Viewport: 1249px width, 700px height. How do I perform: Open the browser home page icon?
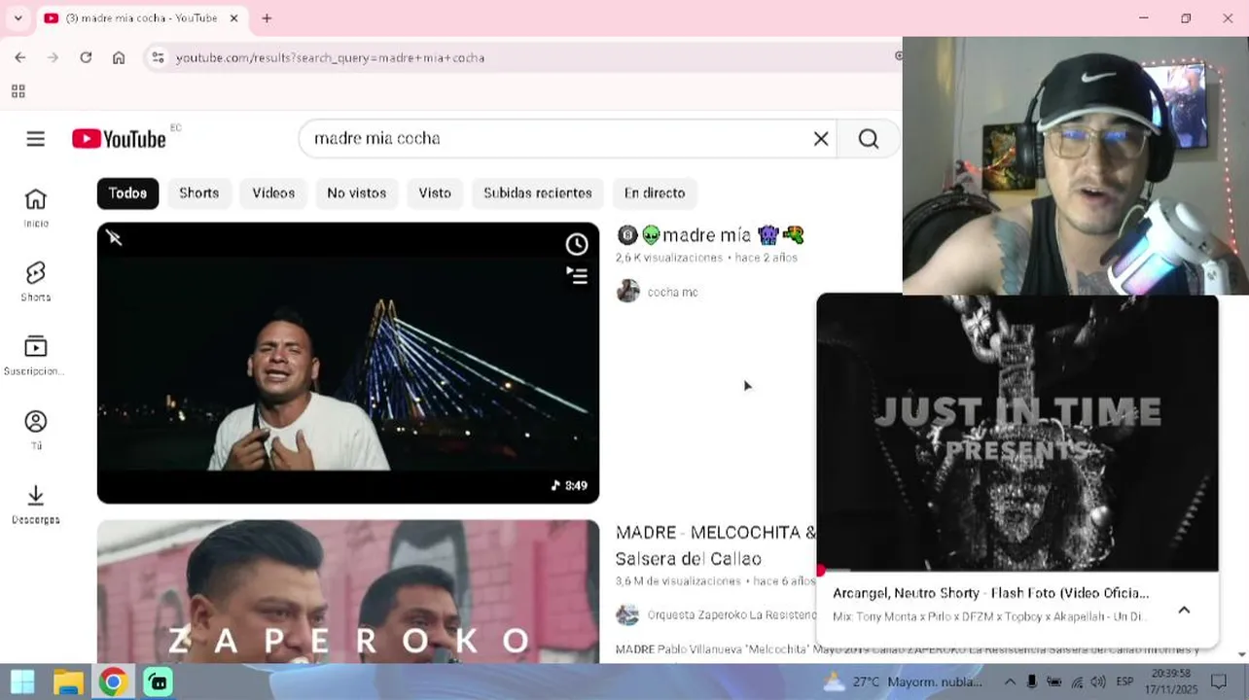point(119,57)
